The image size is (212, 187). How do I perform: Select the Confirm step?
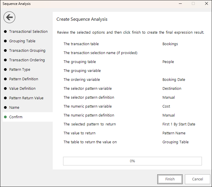pos(28,117)
